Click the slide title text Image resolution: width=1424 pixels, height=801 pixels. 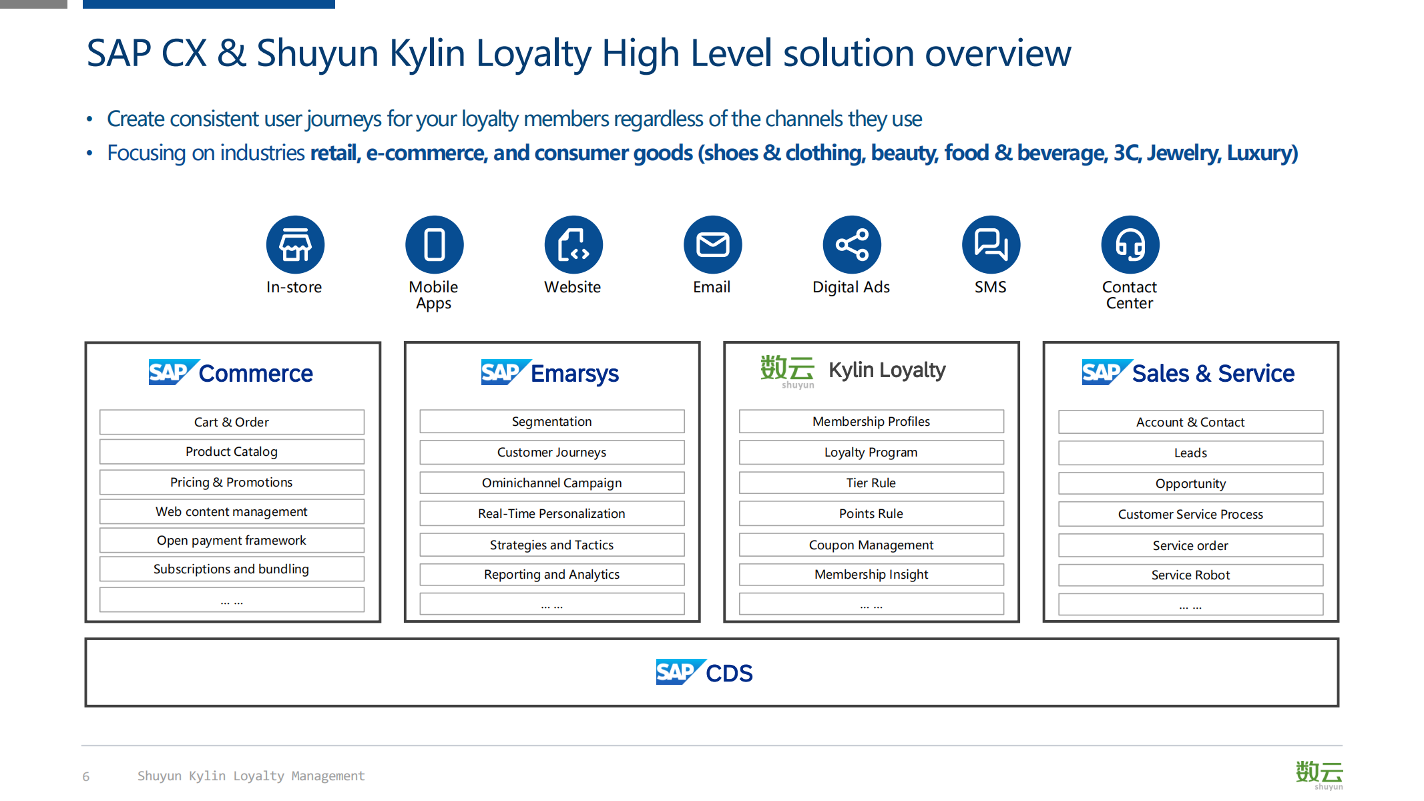coord(579,53)
